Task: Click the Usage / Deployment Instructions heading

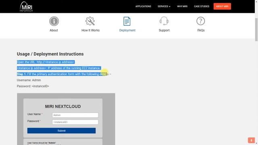Action: click(50, 54)
